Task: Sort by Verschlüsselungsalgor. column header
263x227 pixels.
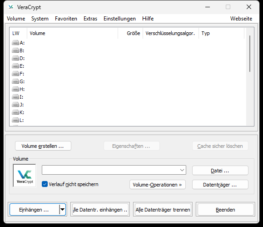Action: click(x=171, y=33)
